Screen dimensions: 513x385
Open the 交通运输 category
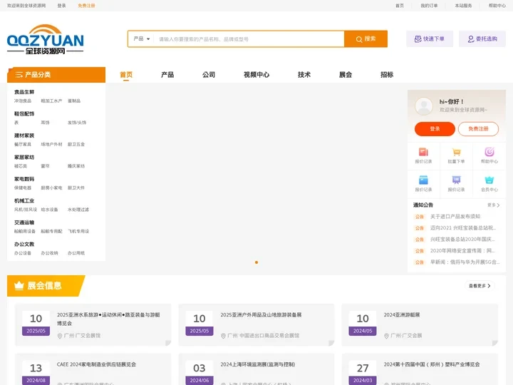click(x=24, y=222)
